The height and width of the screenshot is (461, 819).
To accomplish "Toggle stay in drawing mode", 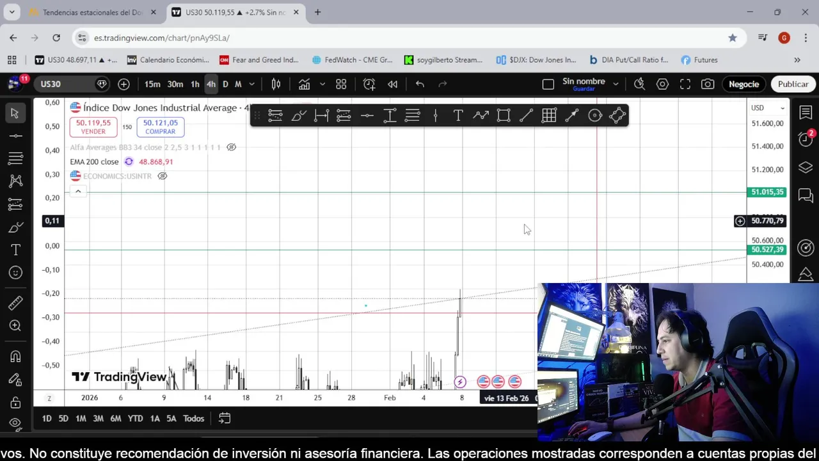I will point(15,380).
